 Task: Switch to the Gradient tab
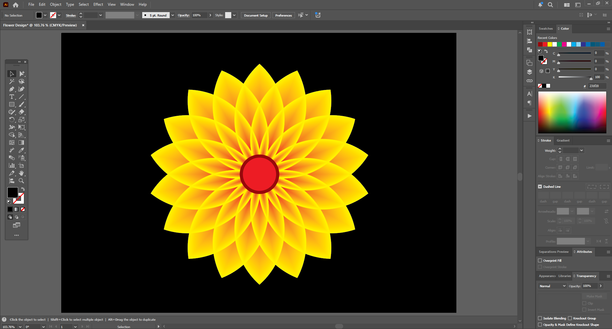[563, 141]
